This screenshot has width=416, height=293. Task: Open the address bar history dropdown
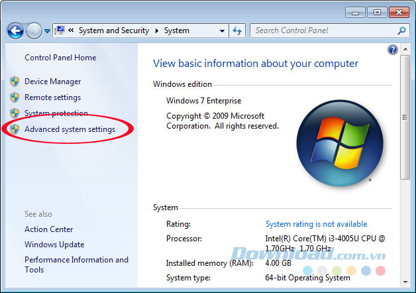[x=222, y=30]
